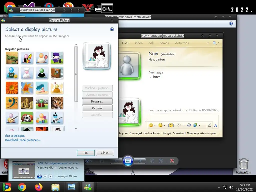Viewport: 256px width, 192px height.
Task: Open Firefox from the taskbar
Action: (39, 187)
